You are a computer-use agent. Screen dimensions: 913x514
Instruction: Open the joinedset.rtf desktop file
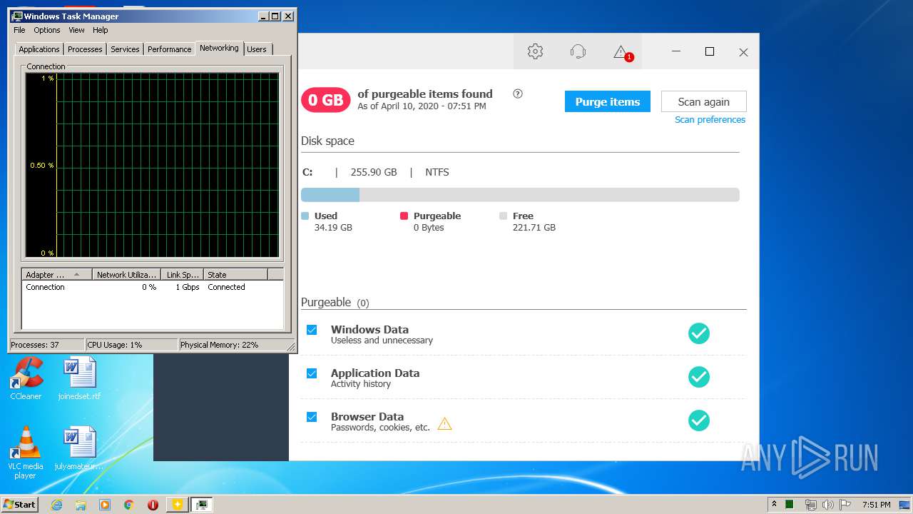coord(79,378)
